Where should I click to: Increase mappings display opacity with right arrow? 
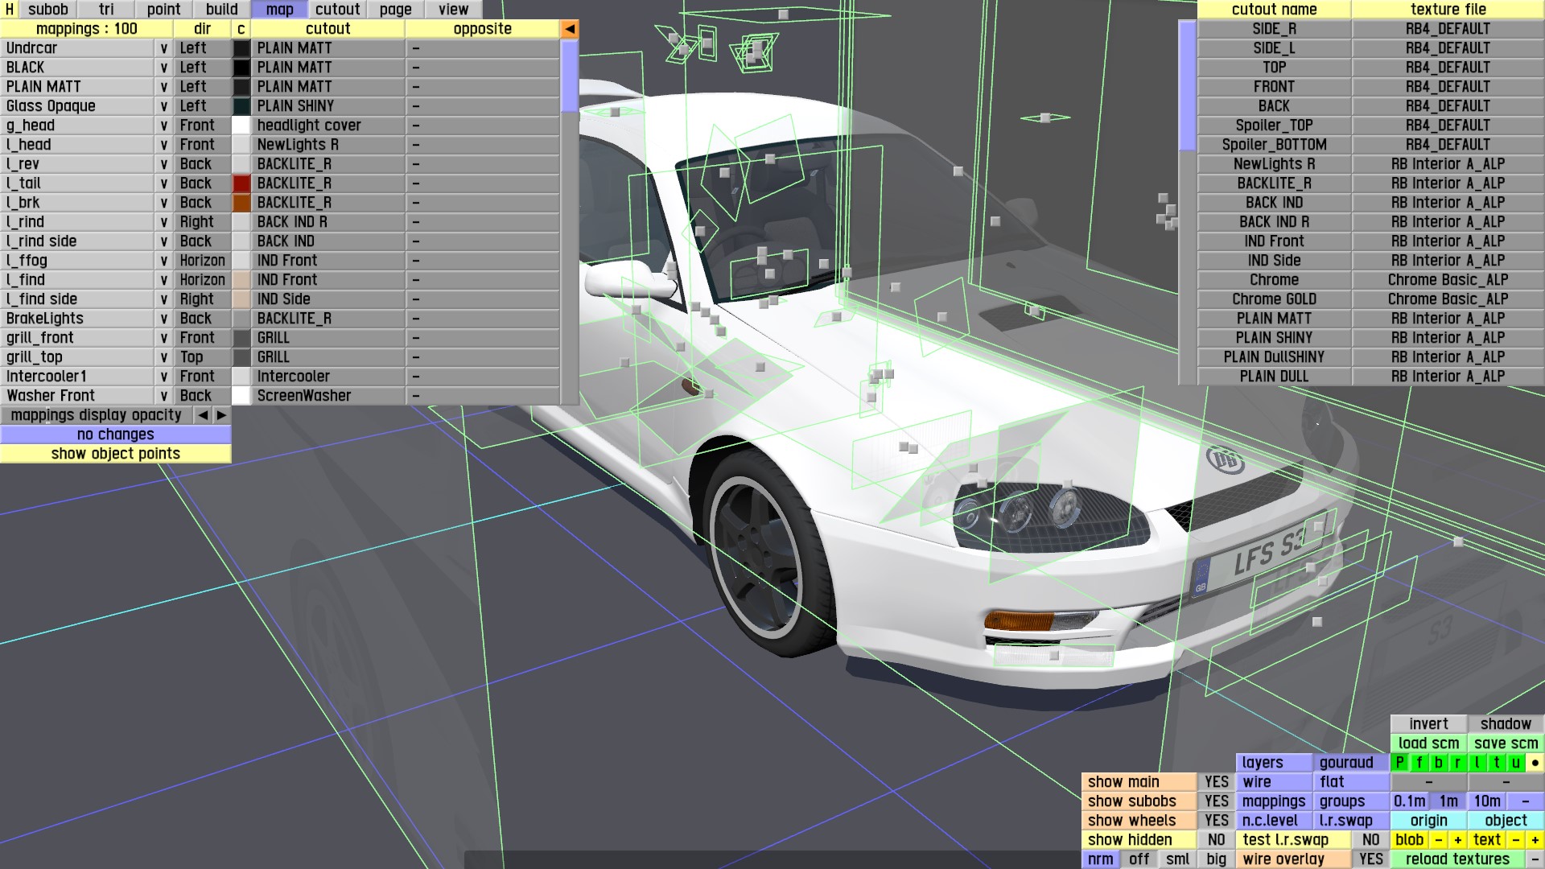221,415
